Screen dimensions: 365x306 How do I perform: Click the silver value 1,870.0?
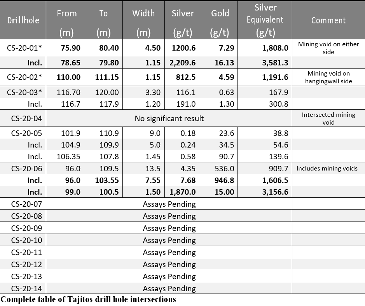click(183, 192)
